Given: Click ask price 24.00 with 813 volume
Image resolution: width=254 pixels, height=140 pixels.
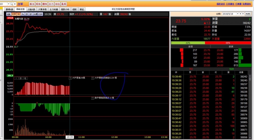Looking at the screenshot, I should pyautogui.click(x=220, y=65).
